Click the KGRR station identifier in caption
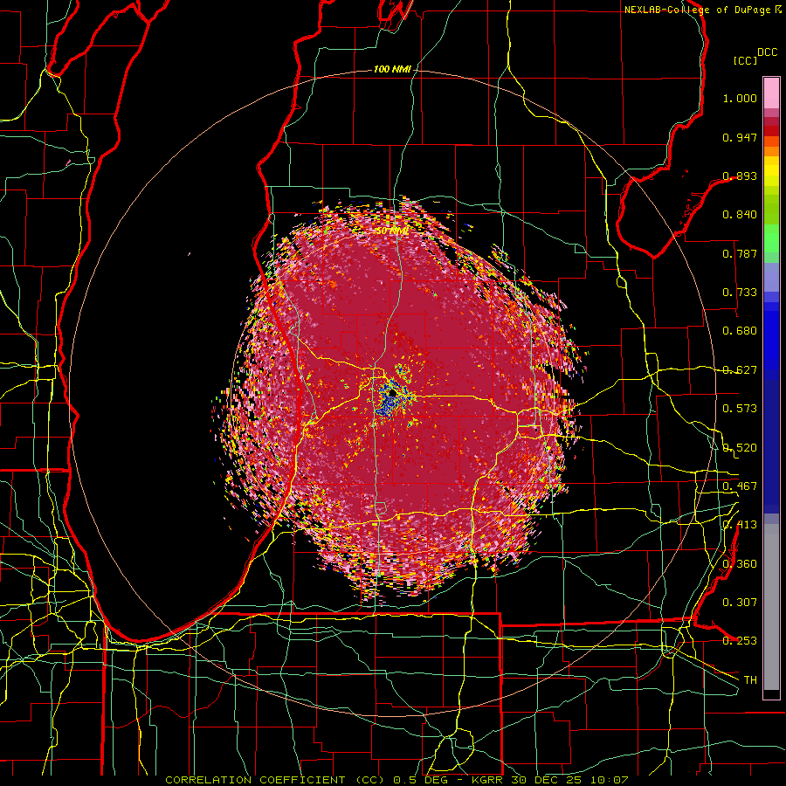 [489, 780]
